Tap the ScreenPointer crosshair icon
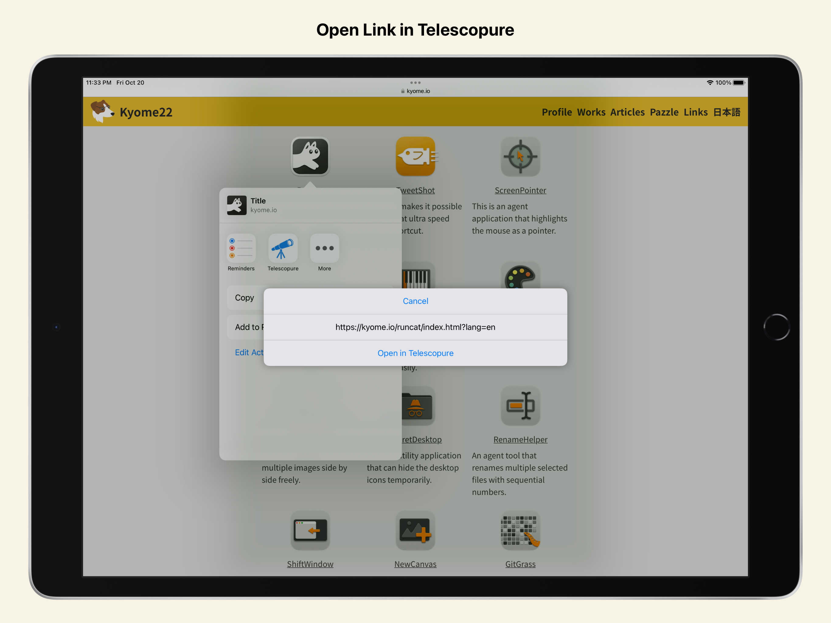Screen dimensions: 831x623 (x=520, y=156)
